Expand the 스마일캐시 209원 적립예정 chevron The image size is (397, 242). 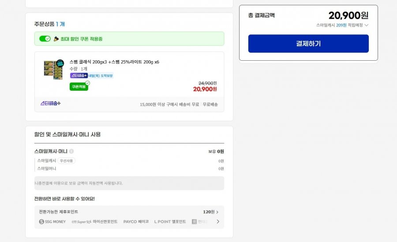367,26
